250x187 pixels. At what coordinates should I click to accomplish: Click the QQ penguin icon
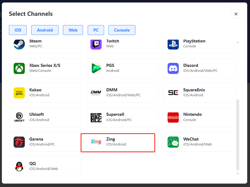click(19, 167)
